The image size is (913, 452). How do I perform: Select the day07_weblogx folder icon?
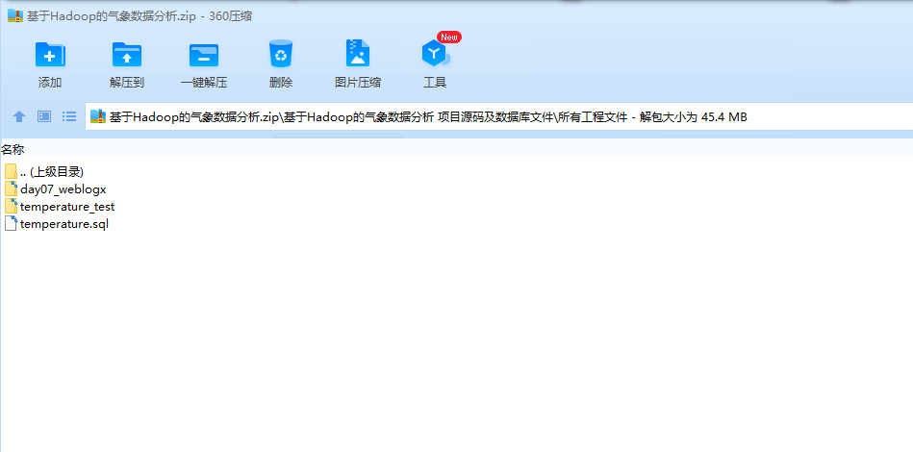click(11, 189)
